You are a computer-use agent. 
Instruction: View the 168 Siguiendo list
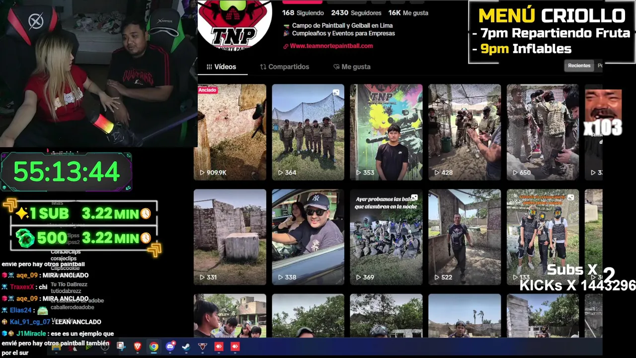pos(303,13)
